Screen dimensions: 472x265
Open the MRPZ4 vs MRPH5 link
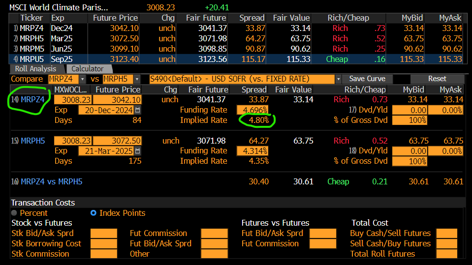point(52,182)
